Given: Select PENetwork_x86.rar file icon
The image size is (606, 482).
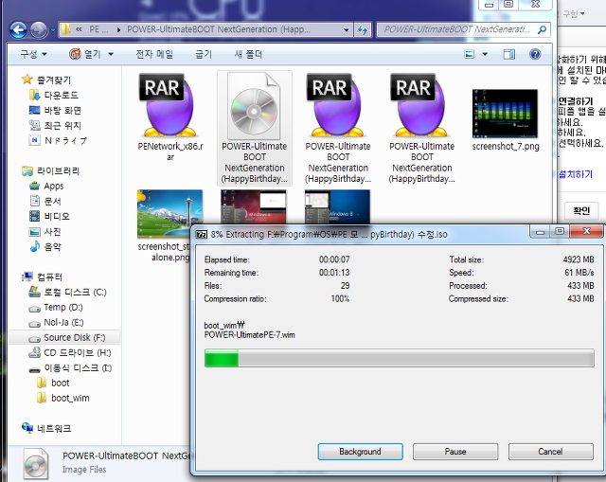Looking at the screenshot, I should (x=169, y=106).
